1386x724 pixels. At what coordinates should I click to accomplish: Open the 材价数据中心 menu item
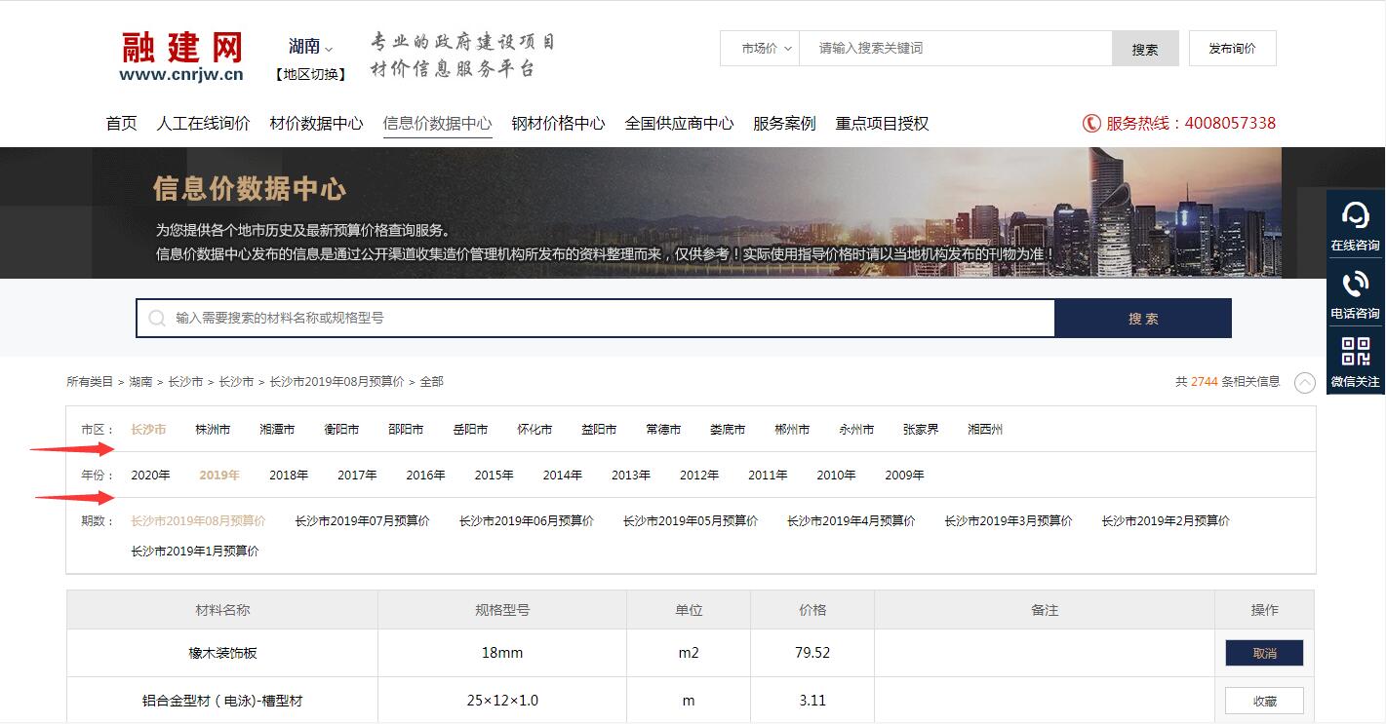[x=316, y=123]
